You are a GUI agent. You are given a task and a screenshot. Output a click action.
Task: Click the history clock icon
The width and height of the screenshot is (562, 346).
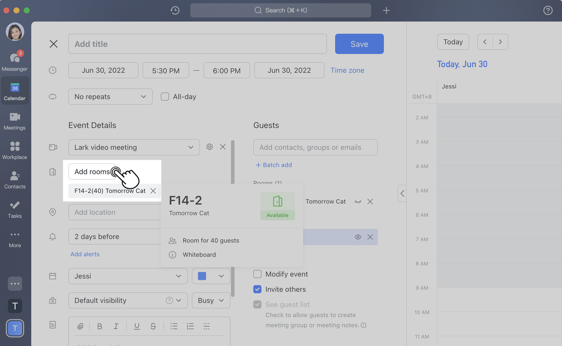tap(175, 11)
